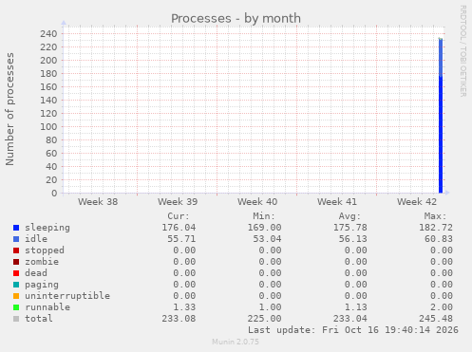This screenshot has height=352, width=472.
Task: Select the 'idle' legend label
Action: point(36,239)
